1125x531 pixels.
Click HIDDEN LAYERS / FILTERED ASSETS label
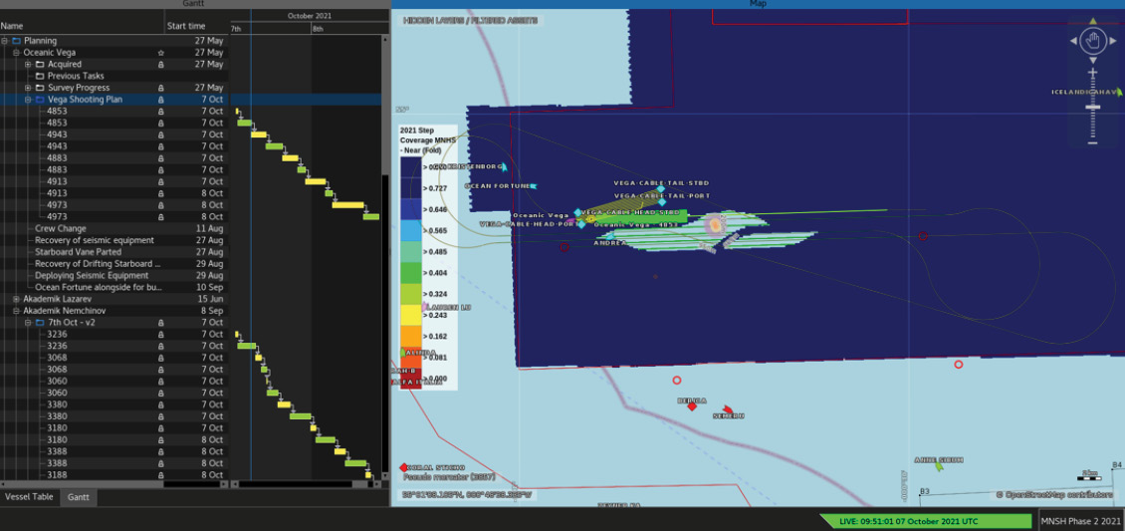click(470, 21)
